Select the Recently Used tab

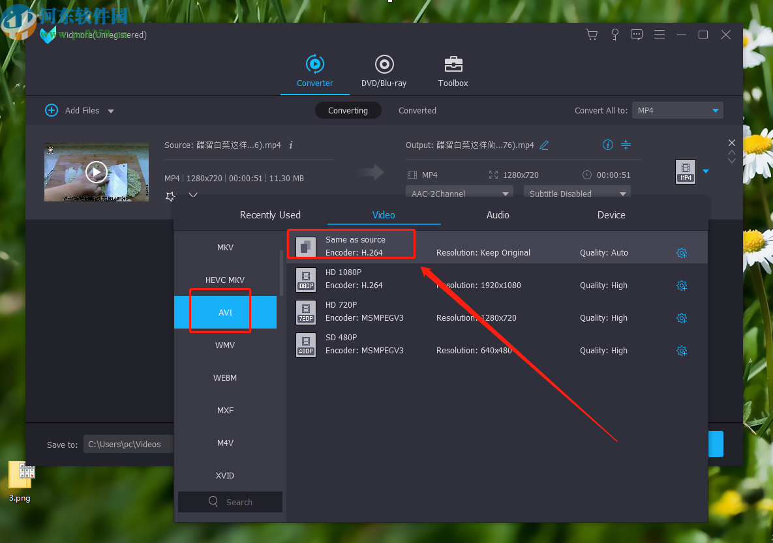coord(270,215)
